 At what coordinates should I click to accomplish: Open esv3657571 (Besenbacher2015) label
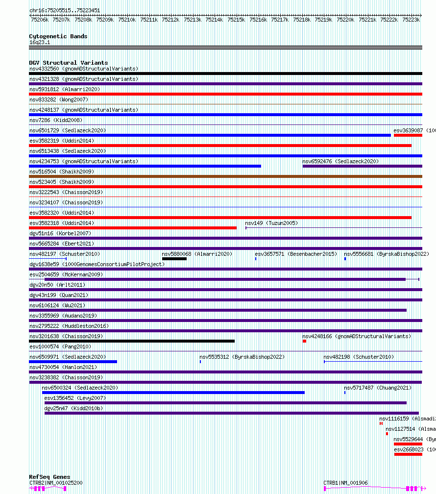tap(296, 254)
